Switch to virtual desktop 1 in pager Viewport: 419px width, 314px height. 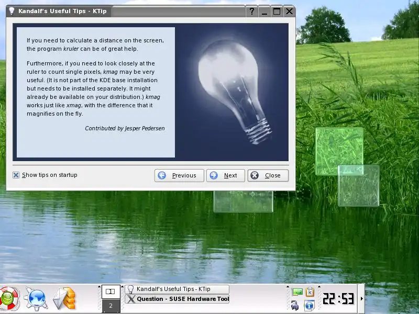[111, 291]
